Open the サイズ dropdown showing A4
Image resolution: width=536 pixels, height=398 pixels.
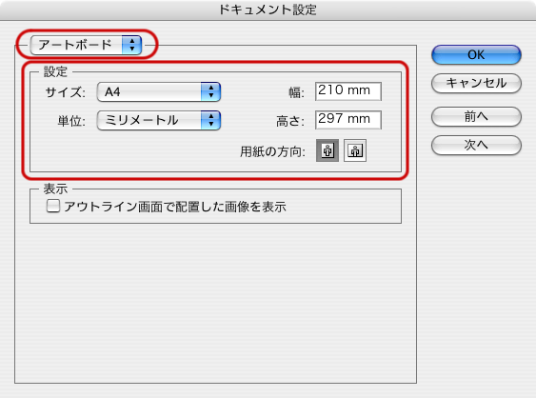159,92
